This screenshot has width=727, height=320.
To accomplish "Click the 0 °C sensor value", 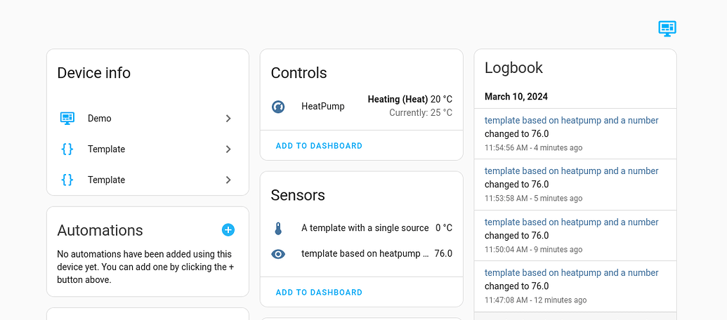I will [x=444, y=228].
